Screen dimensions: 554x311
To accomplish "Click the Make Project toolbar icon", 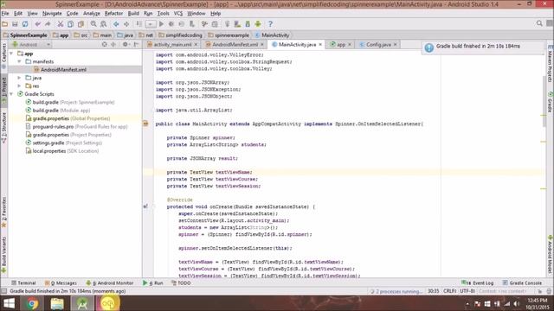I will point(138,24).
